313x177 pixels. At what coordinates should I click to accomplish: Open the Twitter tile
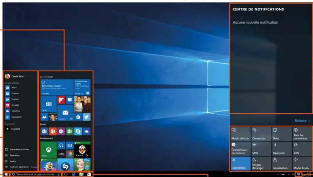click(x=86, y=117)
